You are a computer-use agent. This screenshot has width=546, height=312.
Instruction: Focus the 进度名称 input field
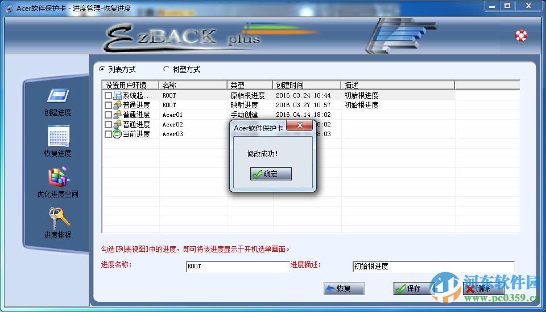point(238,267)
